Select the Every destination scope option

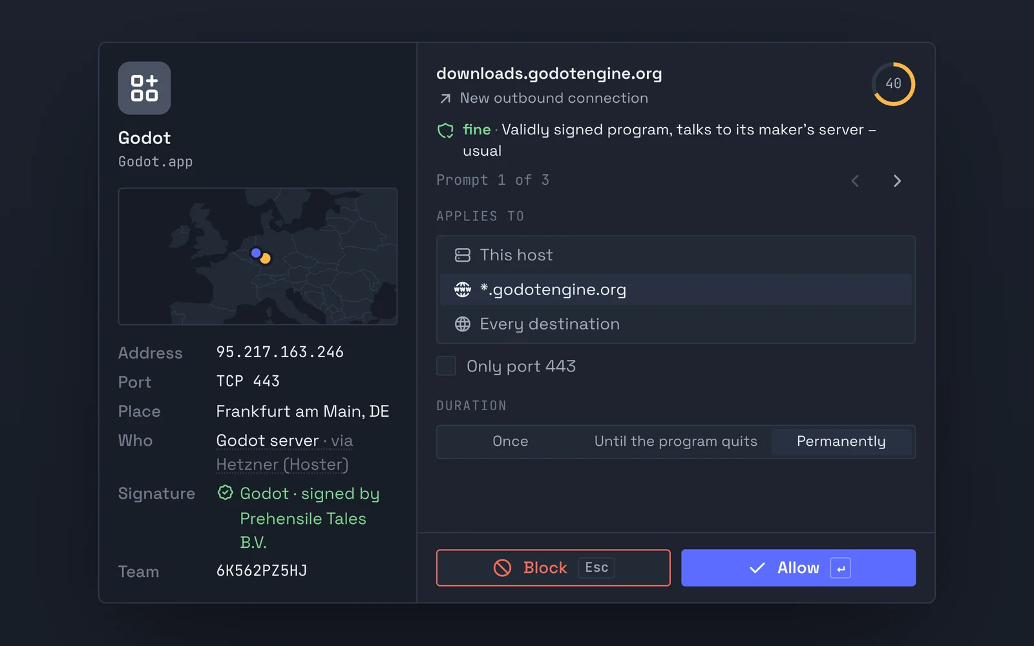tap(676, 324)
